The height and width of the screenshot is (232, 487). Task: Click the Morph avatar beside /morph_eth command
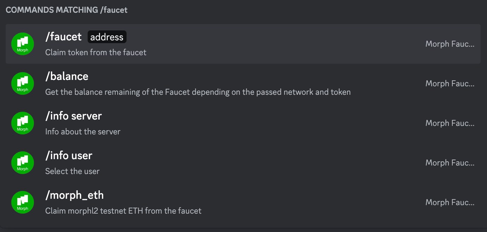pos(23,202)
